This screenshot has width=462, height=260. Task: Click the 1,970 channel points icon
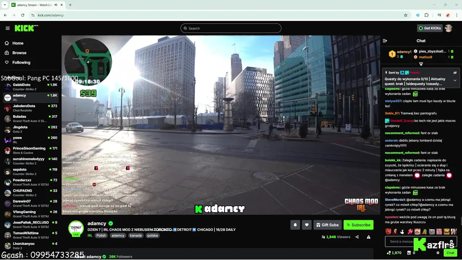[388, 253]
